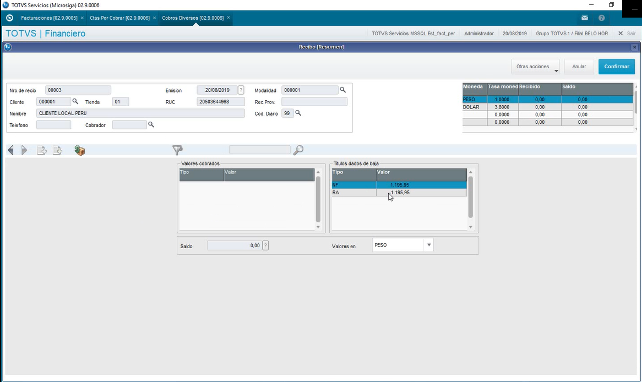Click the Anular button
This screenshot has height=382, width=642.
(579, 67)
